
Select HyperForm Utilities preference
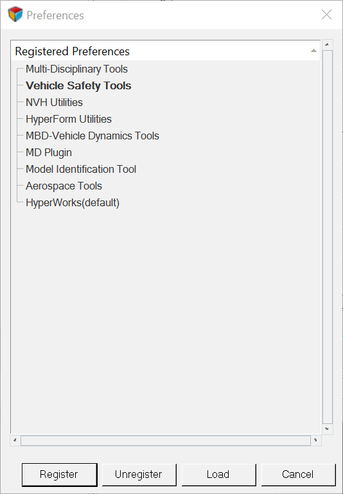pyautogui.click(x=69, y=119)
